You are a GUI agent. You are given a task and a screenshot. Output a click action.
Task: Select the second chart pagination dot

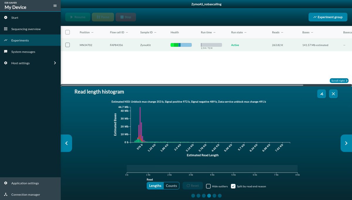pyautogui.click(x=199, y=196)
